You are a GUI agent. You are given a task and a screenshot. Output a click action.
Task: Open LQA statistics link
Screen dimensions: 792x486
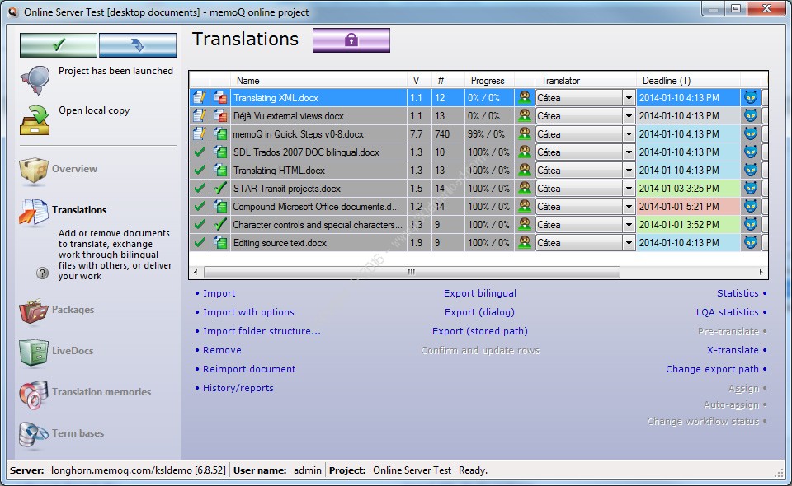click(x=728, y=312)
